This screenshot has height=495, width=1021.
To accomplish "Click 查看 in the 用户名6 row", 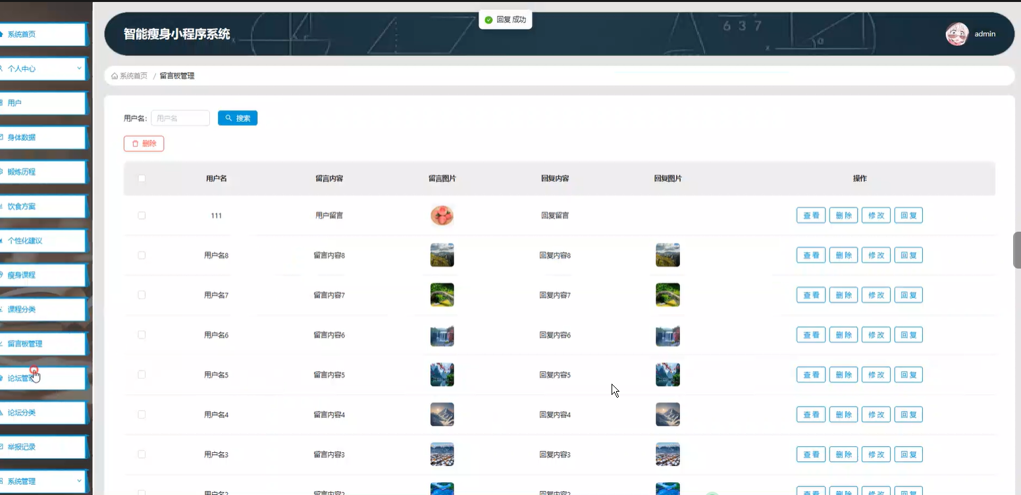I will coord(811,335).
